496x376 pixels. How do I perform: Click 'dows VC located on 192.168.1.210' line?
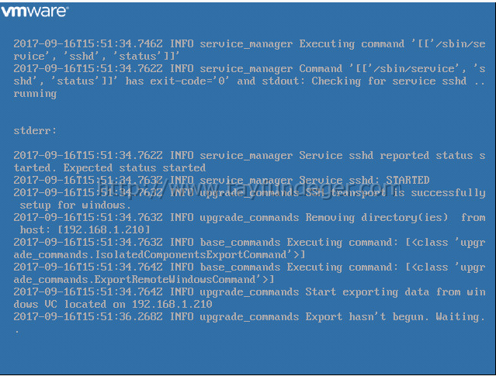pos(113,304)
